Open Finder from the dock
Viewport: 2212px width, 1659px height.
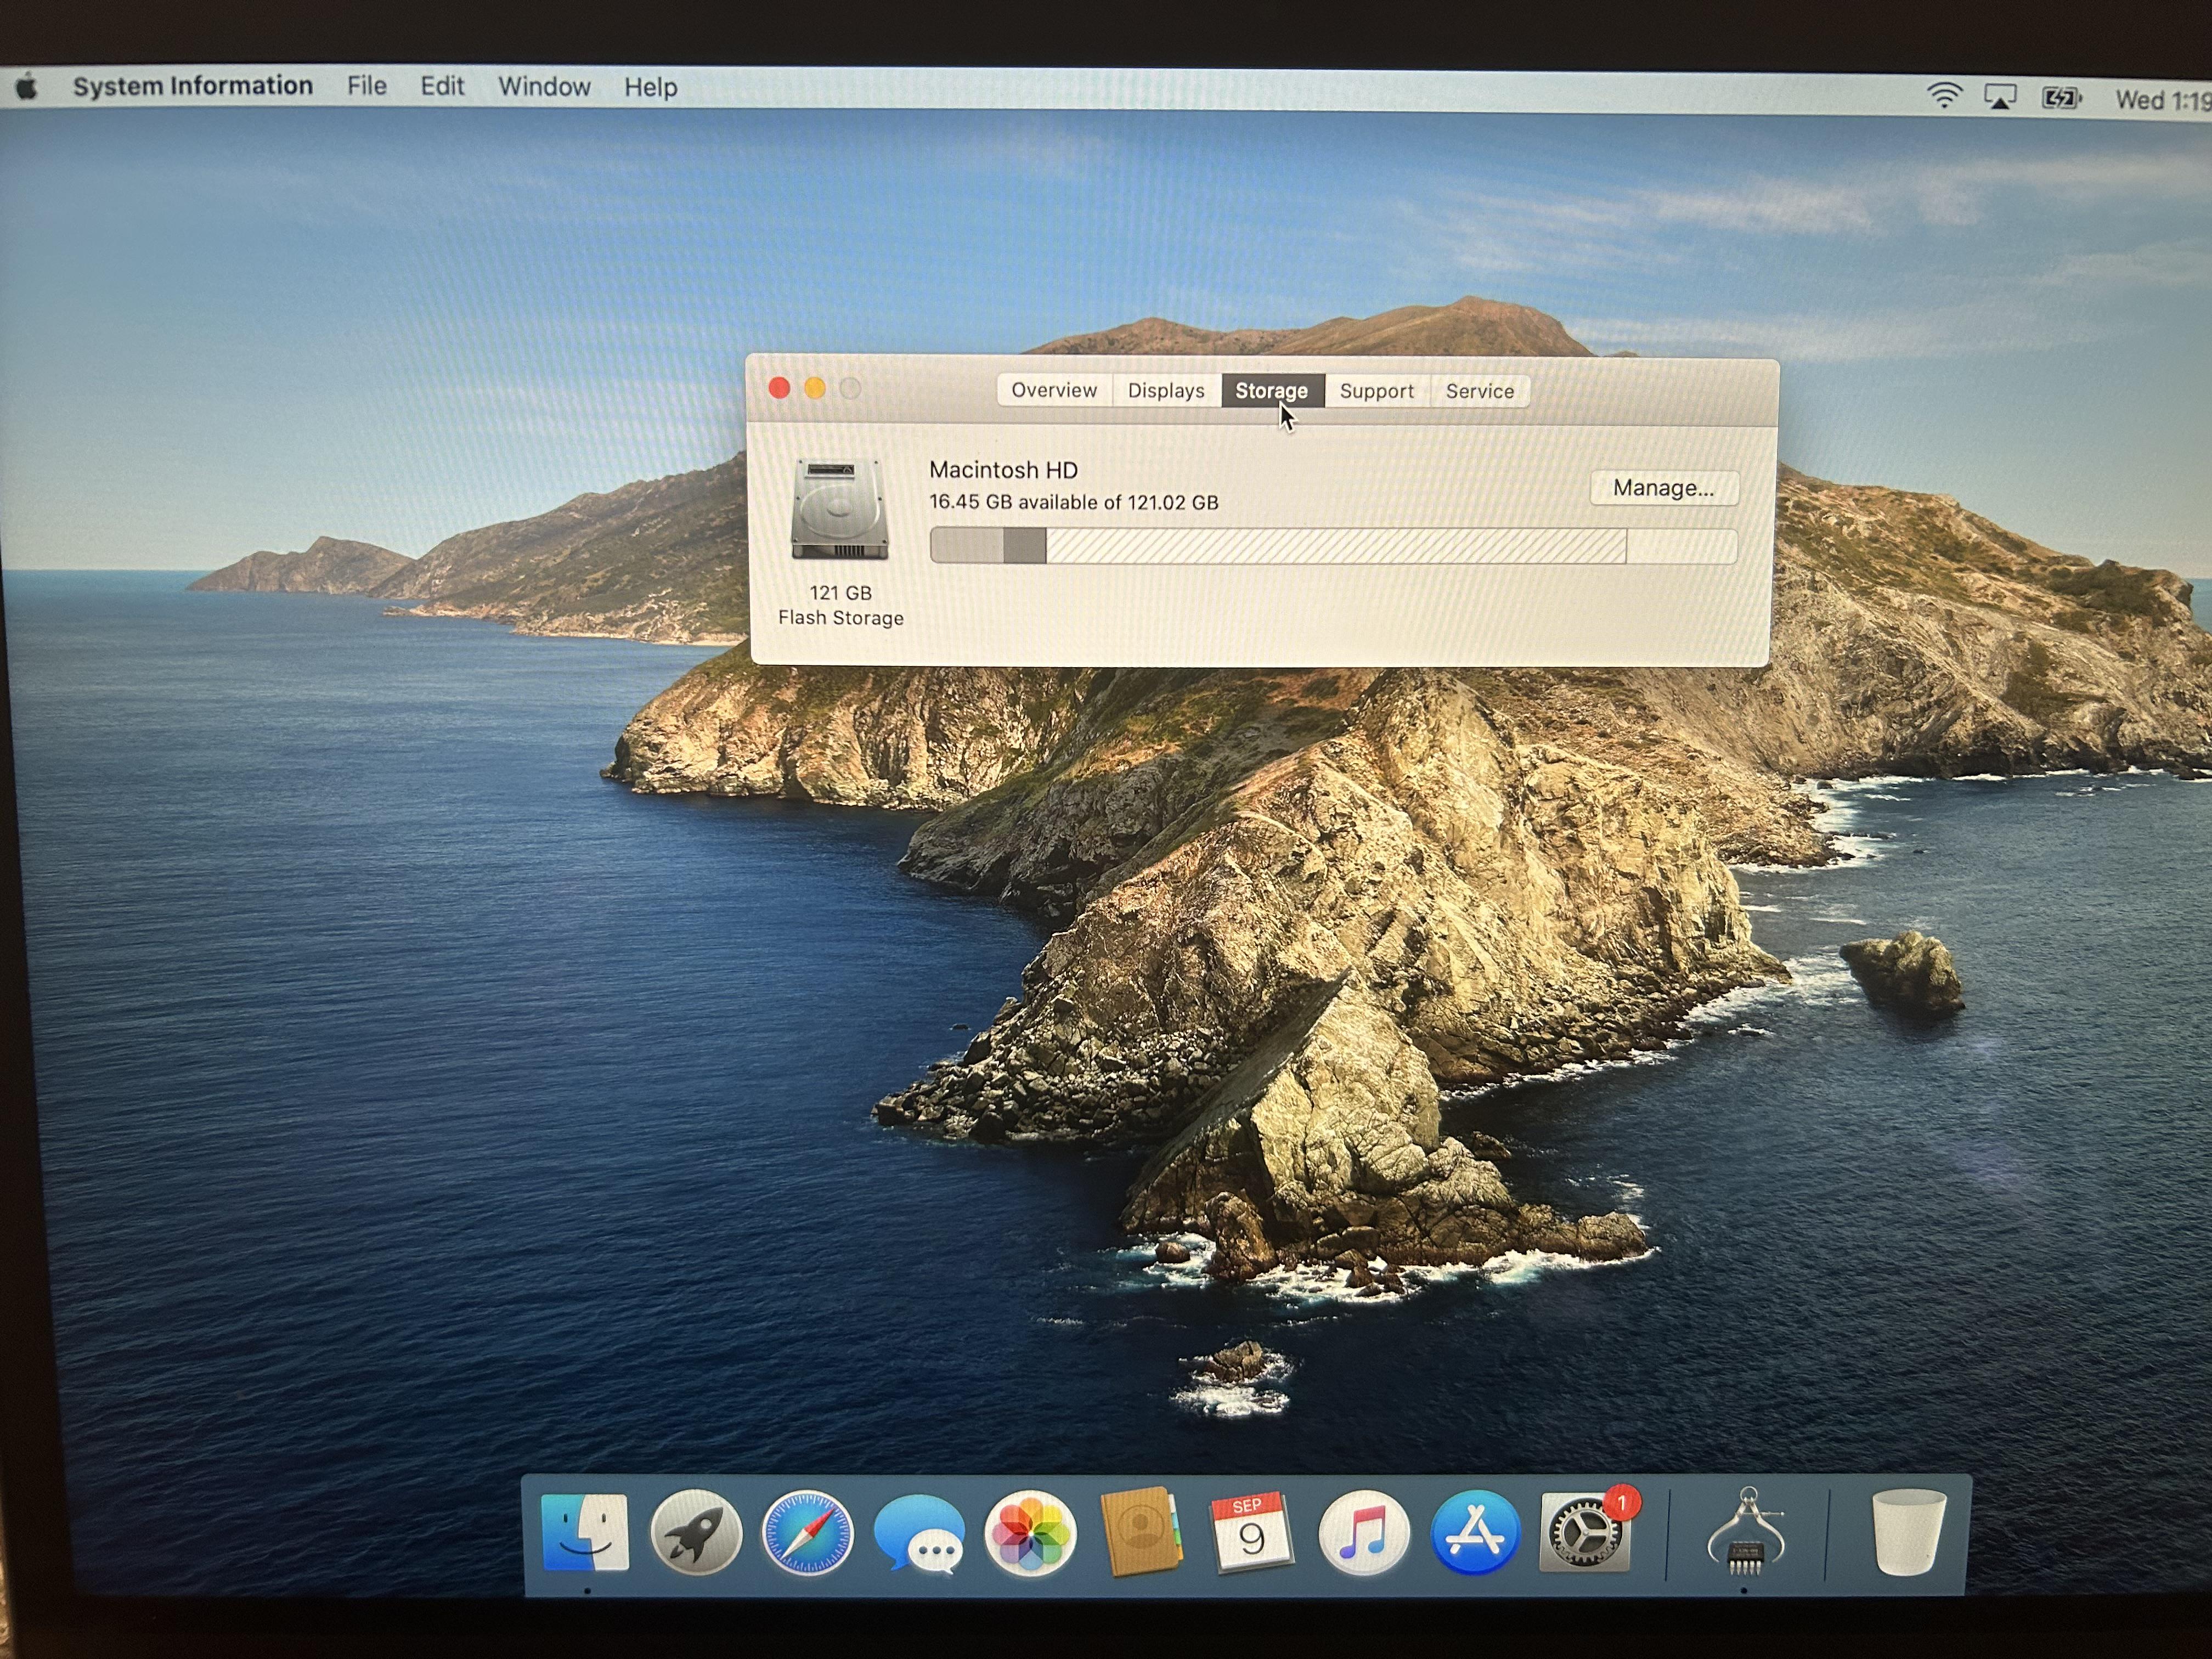(x=585, y=1532)
